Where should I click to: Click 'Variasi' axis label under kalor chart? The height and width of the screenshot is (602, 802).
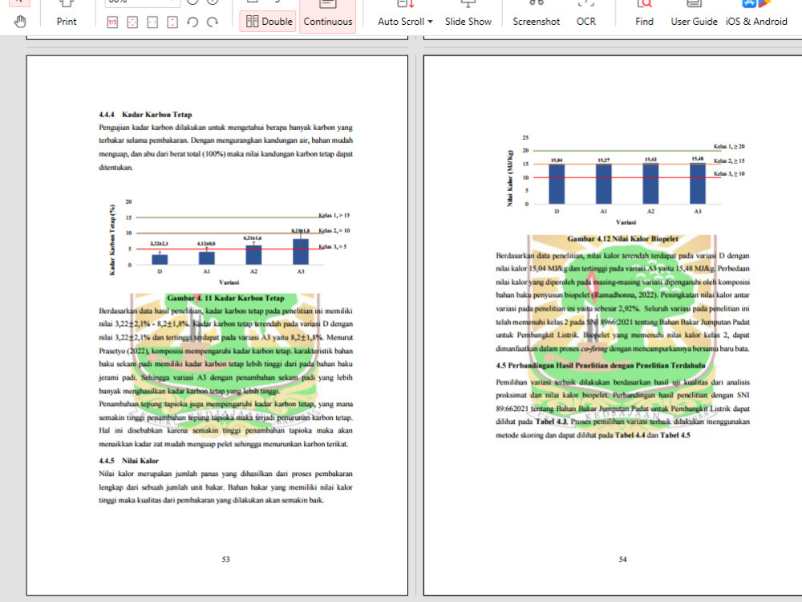click(626, 222)
